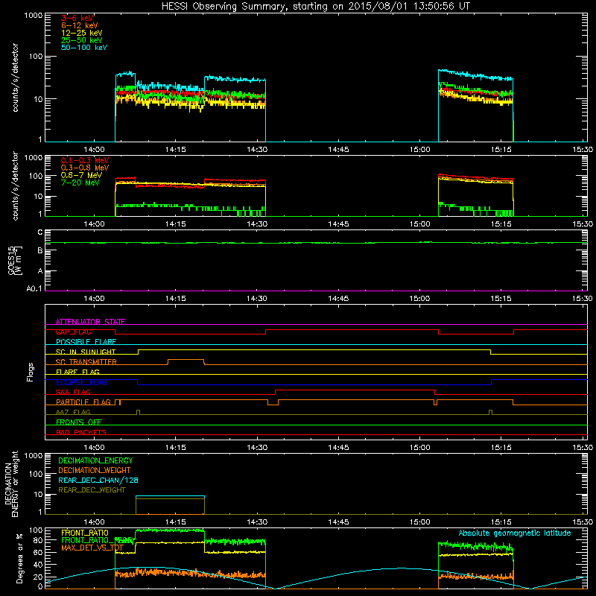The image size is (596, 596).
Task: Click the GAP_FLAG label
Action: pos(73,332)
